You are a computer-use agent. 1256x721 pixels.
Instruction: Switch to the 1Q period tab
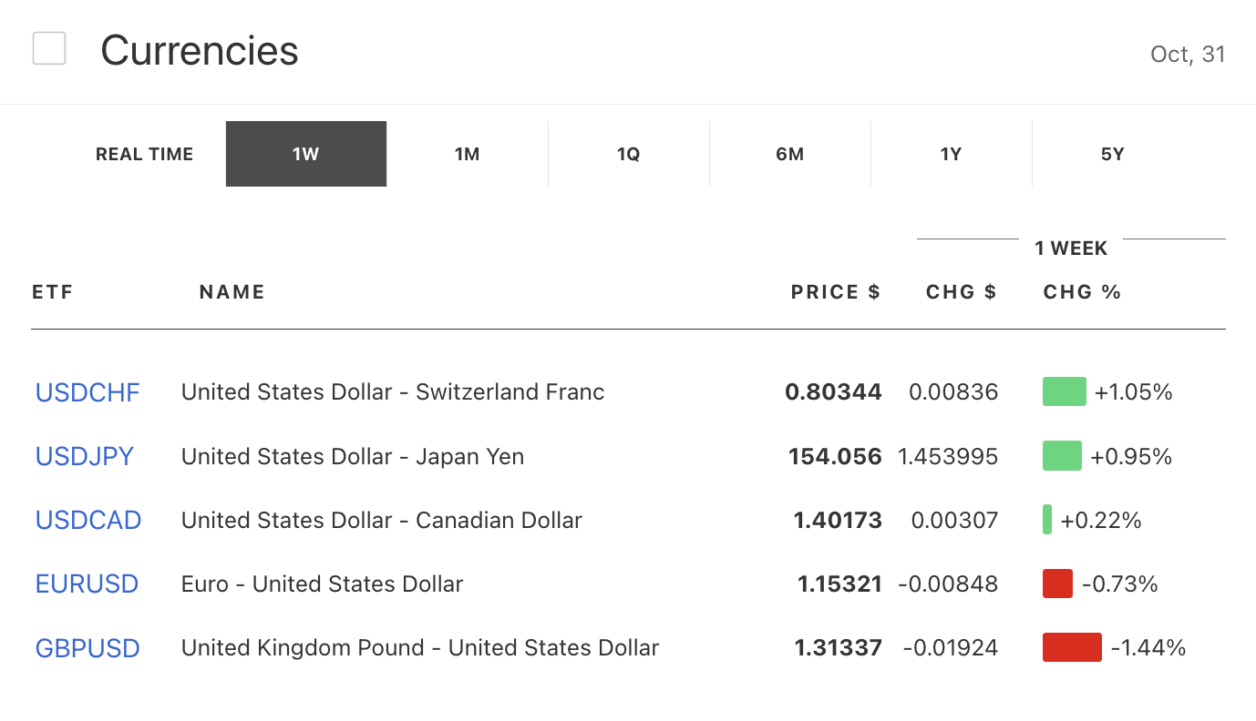coord(628,154)
